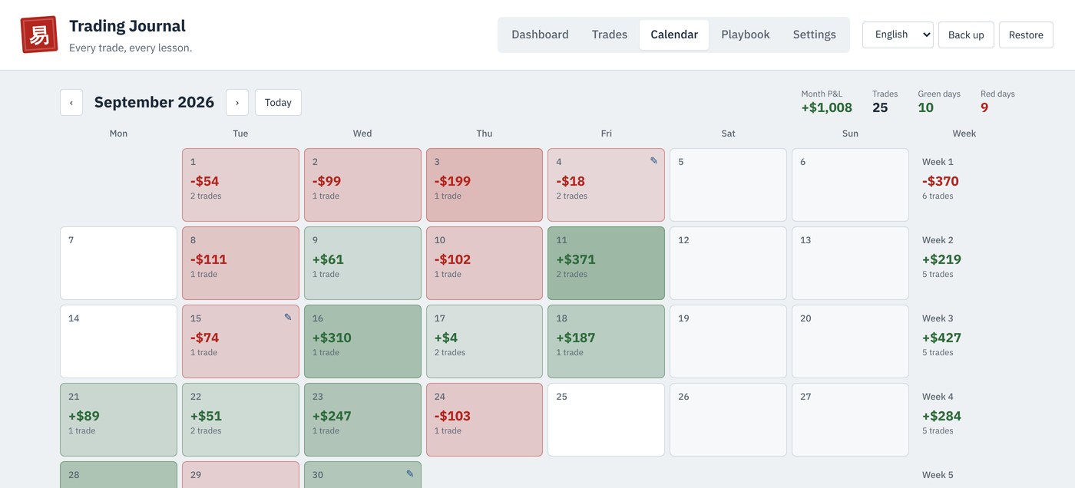Click the Week 2 total +$219

tap(941, 259)
